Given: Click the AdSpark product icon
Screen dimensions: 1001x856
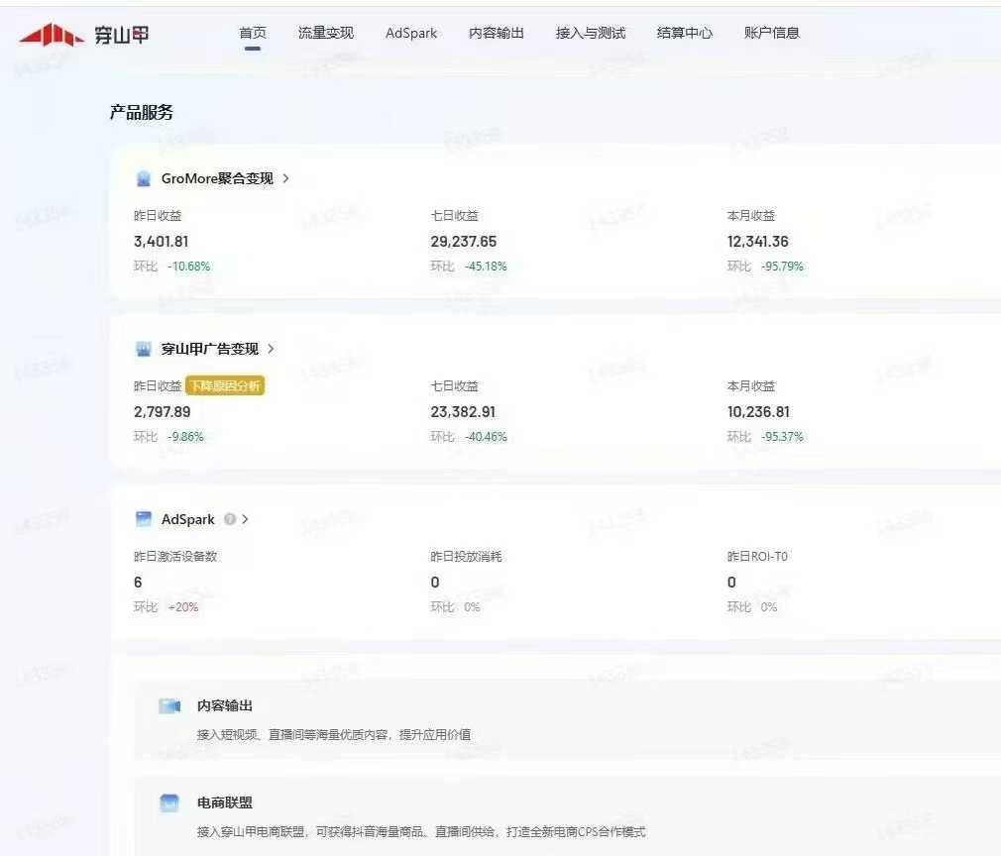Looking at the screenshot, I should [144, 519].
